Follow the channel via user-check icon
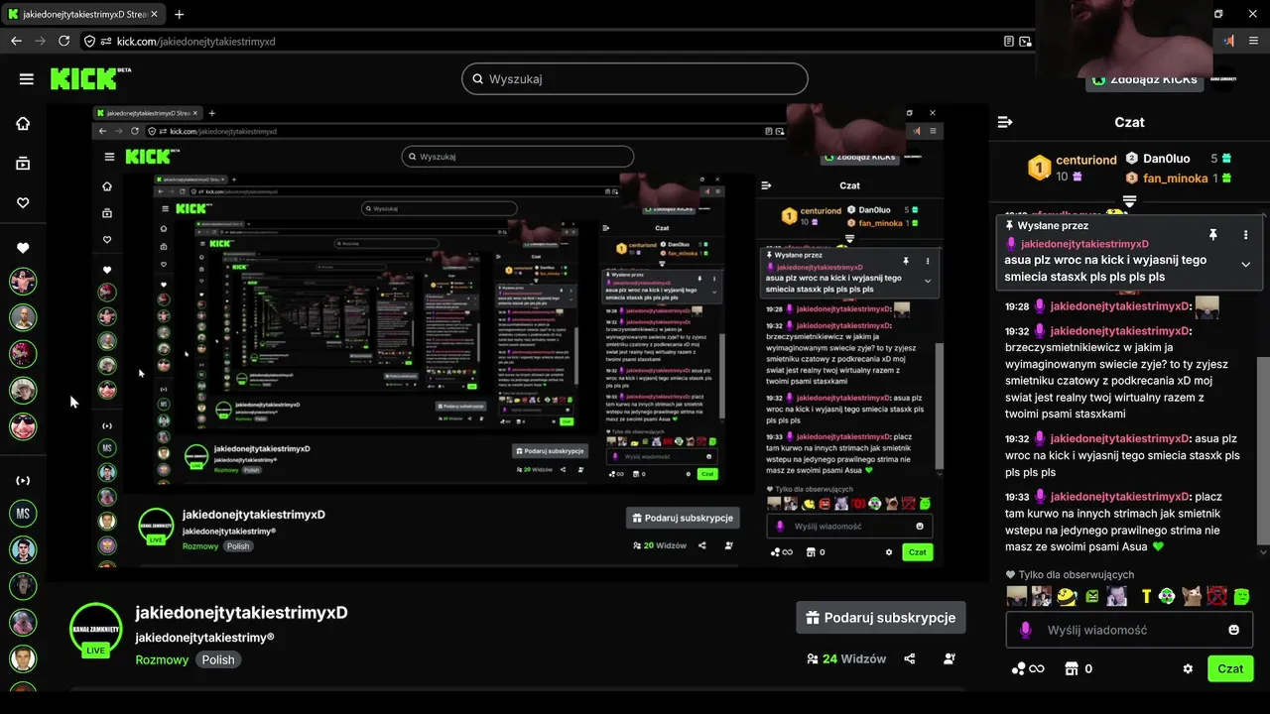 click(x=950, y=658)
